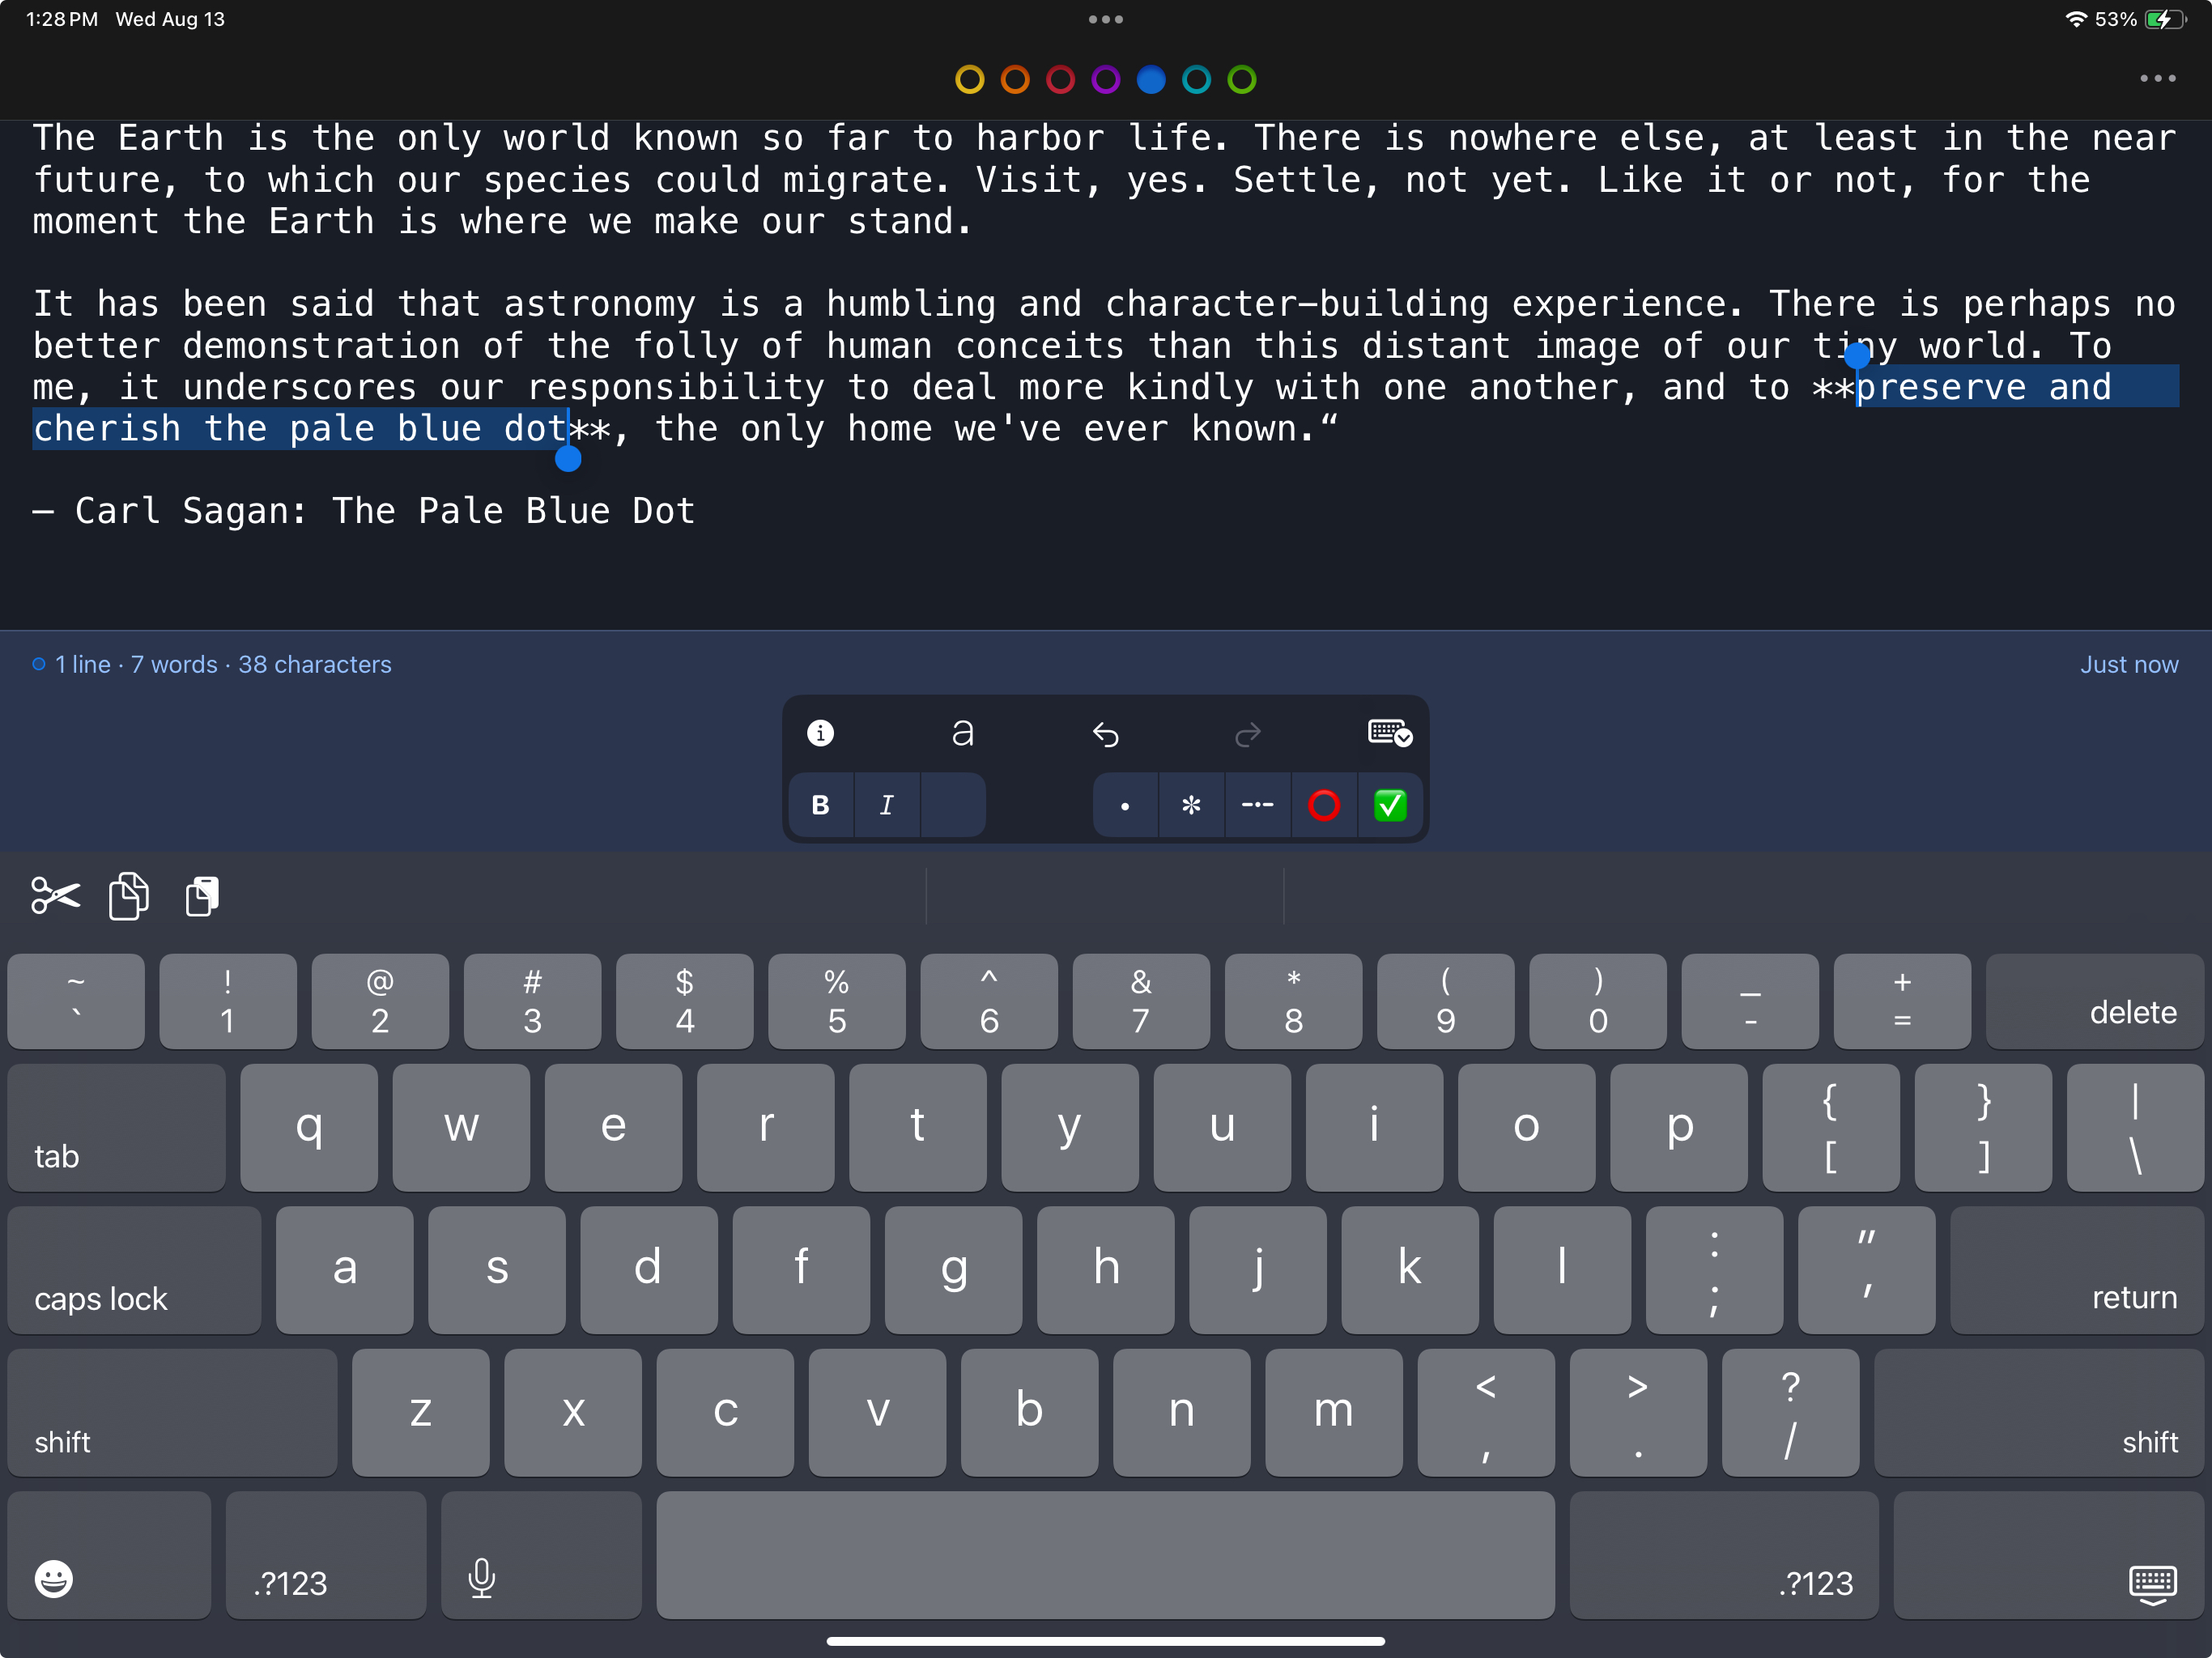Tap the blank formatting button next to italic
This screenshot has height=1658, width=2212.
pyautogui.click(x=953, y=804)
